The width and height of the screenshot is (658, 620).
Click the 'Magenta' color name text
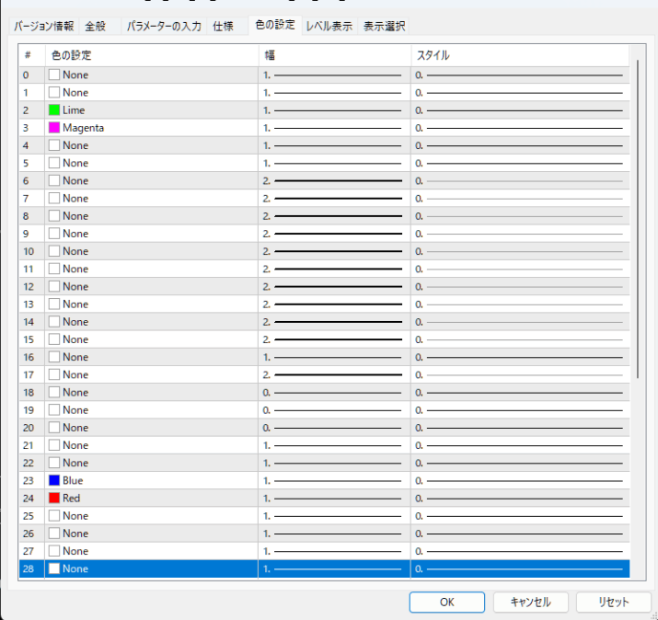pos(83,128)
